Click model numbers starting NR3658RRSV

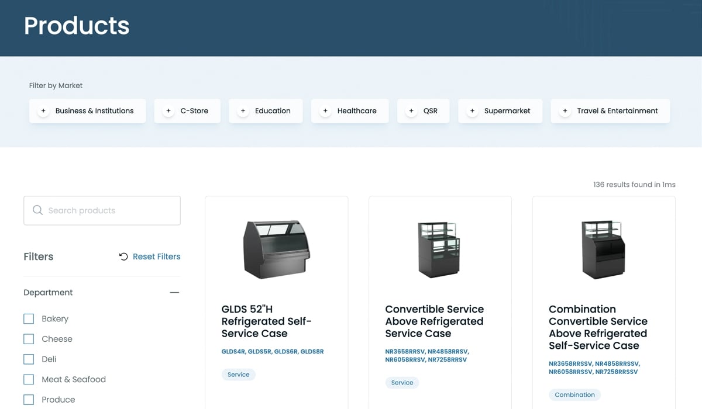[427, 356]
